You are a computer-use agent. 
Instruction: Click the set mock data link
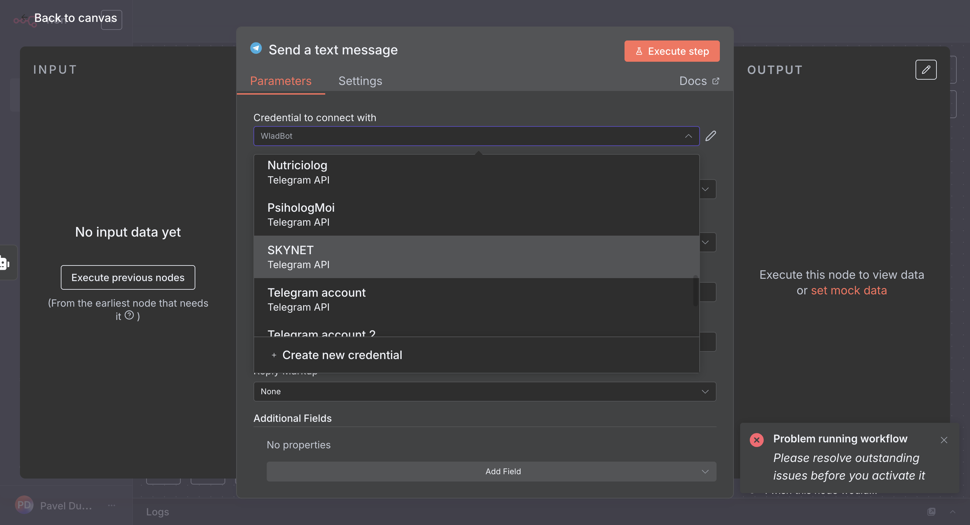click(x=848, y=290)
